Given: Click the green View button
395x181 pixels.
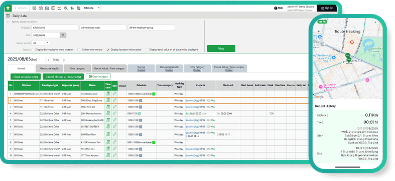Looking at the screenshot, I should [x=221, y=48].
